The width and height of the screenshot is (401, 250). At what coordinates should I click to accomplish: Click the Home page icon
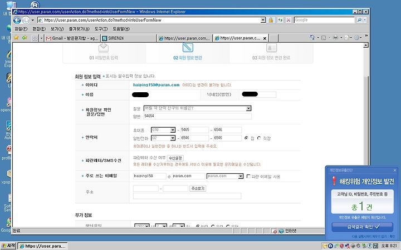pos(312,38)
